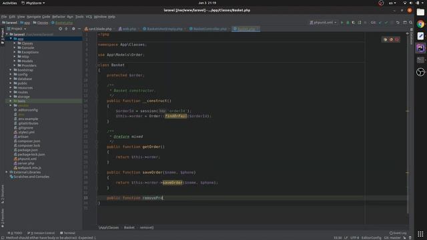Screen dimensions: 427x240
Task: Click the laravel breadcrumb in navigation bar
Action: [9, 23]
